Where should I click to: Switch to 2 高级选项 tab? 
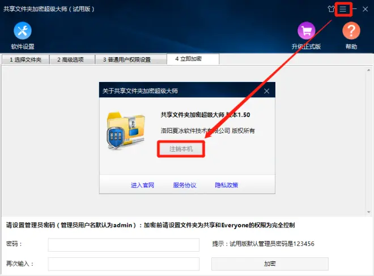(x=72, y=59)
